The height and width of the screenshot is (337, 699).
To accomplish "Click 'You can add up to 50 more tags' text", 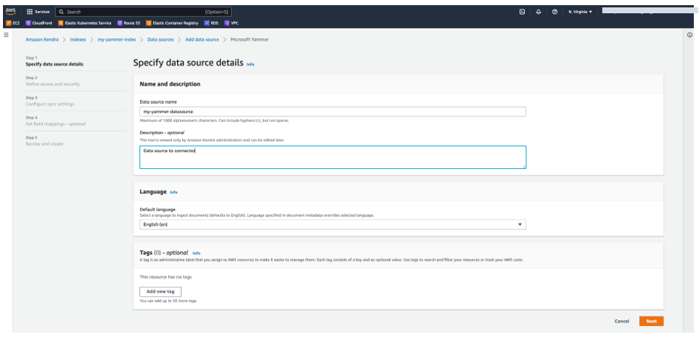I will pyautogui.click(x=168, y=301).
